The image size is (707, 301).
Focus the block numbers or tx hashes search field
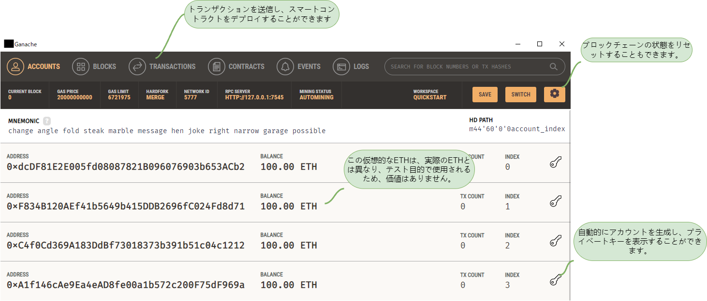coord(474,67)
